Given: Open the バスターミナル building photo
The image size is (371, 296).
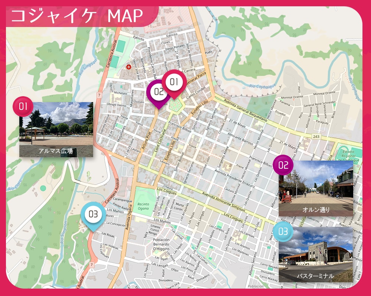Looking at the screenshot, I should [x=316, y=252].
